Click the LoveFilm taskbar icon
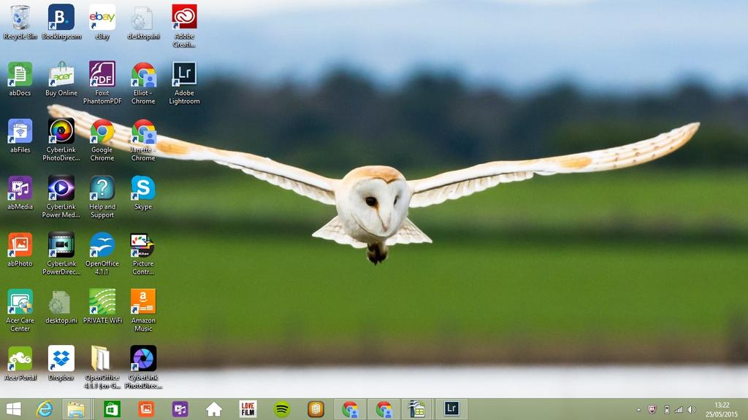Screen dimensions: 748x420 click(248, 409)
